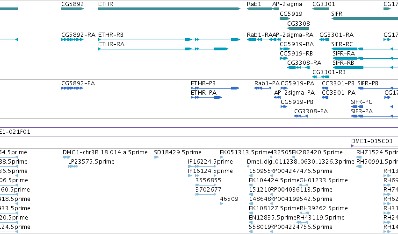
Task: Open the CG5919-RB transcript
Action: 283,58
